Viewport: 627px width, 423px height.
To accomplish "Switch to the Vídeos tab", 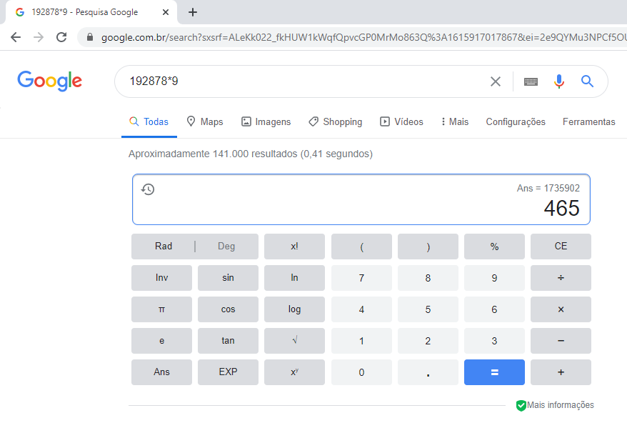I will (401, 121).
